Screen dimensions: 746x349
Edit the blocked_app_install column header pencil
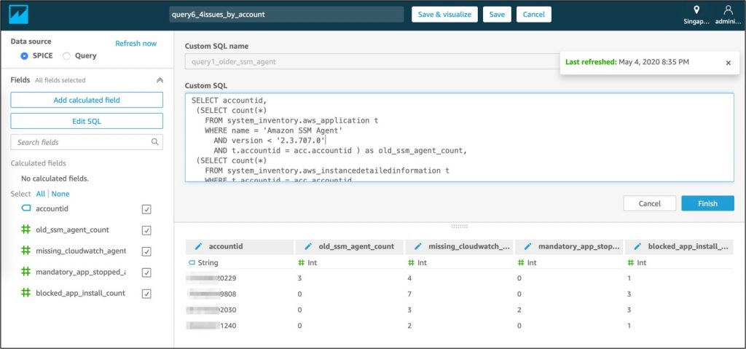coord(638,246)
